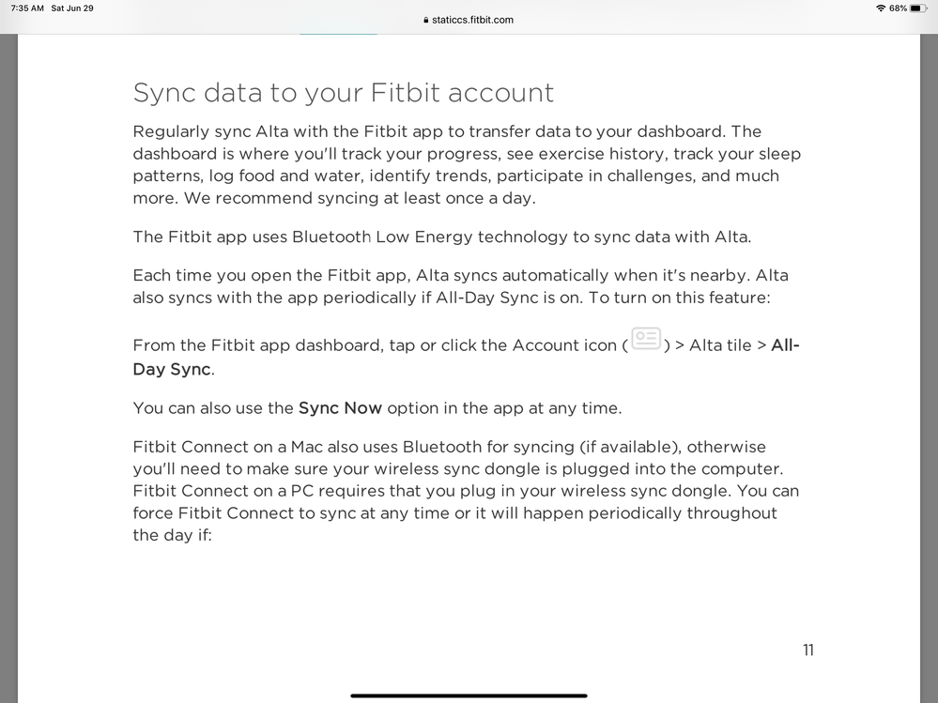The image size is (938, 703).
Task: Tap the bold Sync Now text
Action: (x=340, y=408)
